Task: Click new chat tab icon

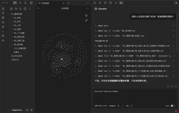Action: pos(168,86)
